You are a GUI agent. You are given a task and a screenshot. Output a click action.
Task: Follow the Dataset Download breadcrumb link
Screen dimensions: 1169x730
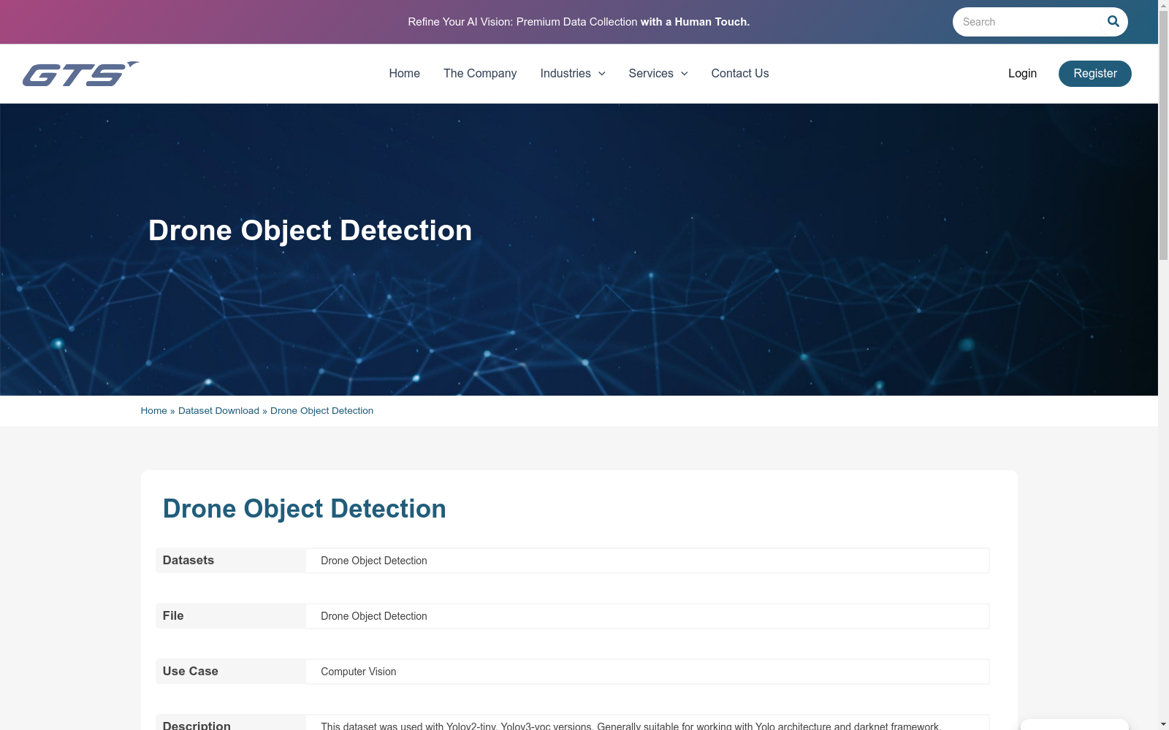coord(218,411)
